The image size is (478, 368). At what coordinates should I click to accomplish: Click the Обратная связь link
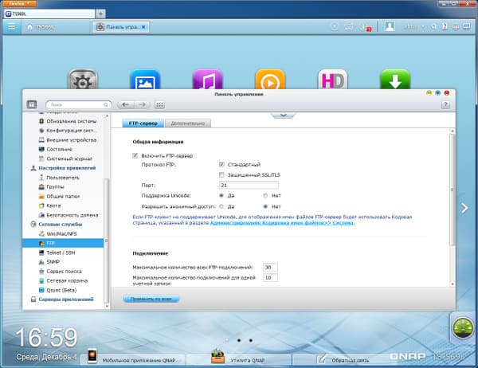point(351,360)
